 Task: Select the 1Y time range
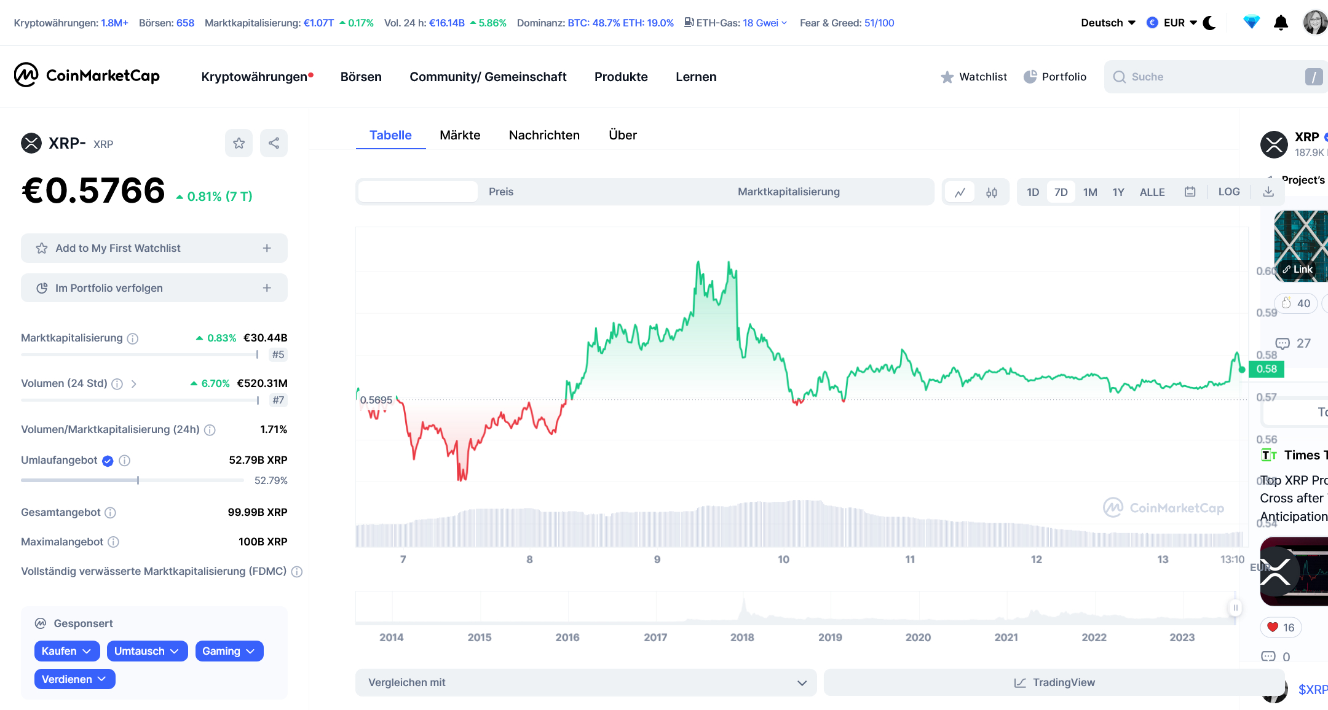[x=1118, y=192]
